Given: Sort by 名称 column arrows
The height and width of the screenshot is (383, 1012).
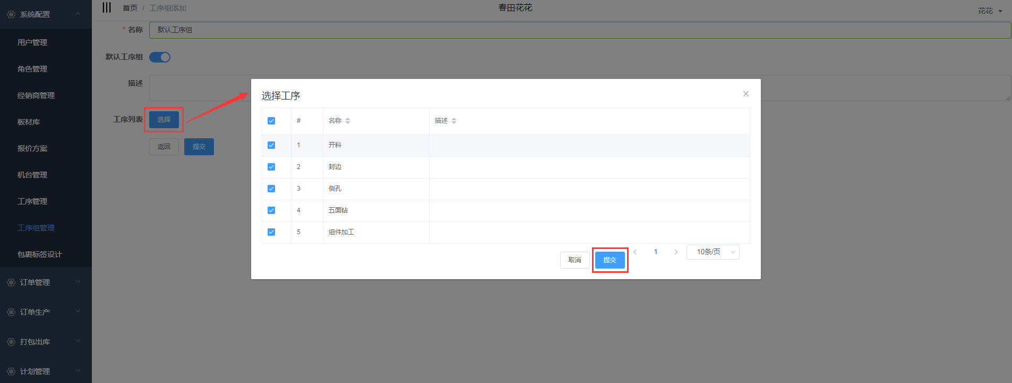Looking at the screenshot, I should (348, 121).
